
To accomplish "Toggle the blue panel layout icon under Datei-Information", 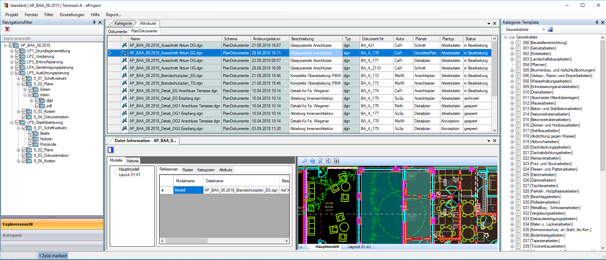I will (x=111, y=150).
